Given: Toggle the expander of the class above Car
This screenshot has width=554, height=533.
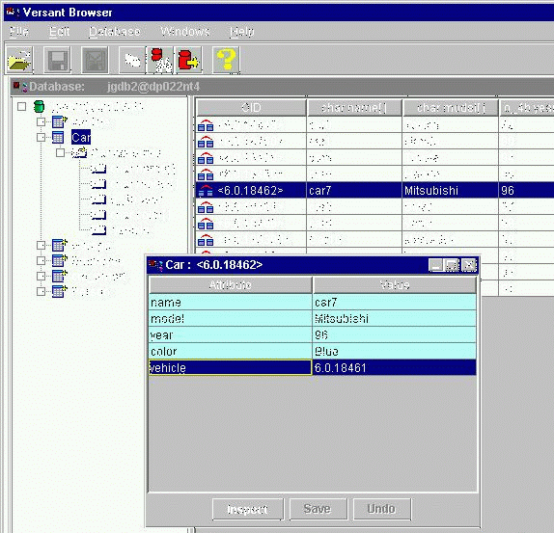Looking at the screenshot, I should point(41,121).
